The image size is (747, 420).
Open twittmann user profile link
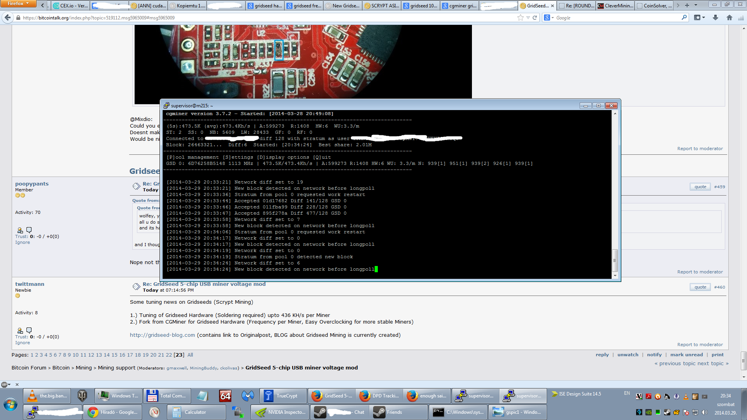[30, 284]
